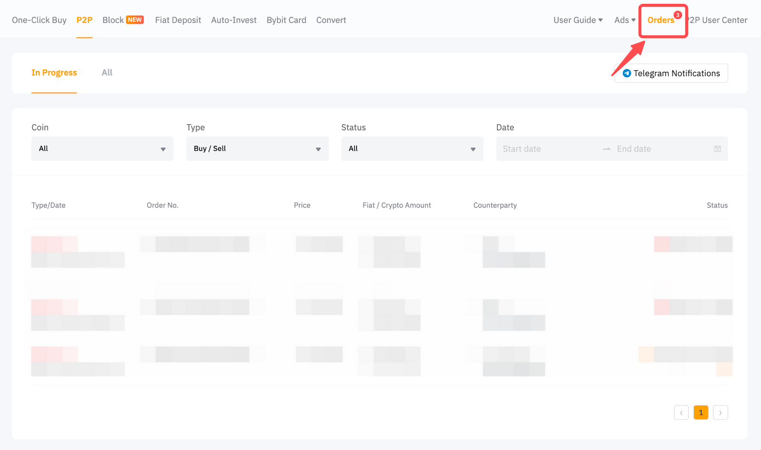The image size is (761, 450).
Task: Open P2P User Center link
Action: tap(718, 20)
